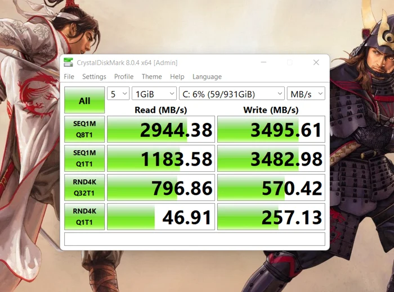Expand the test size dropdown showing 1GiB

154,93
